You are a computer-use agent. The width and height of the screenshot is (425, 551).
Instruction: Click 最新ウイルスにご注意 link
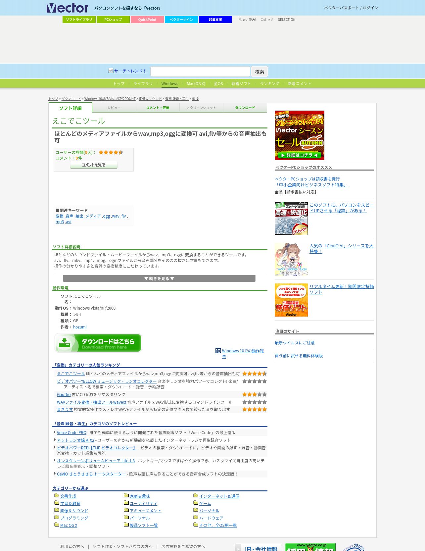[295, 343]
